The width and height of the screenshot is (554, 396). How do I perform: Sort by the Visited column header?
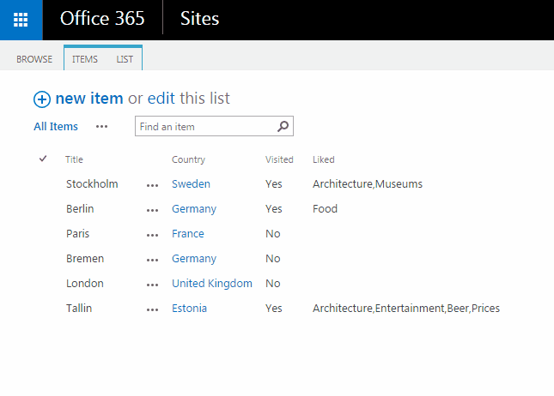click(x=279, y=159)
